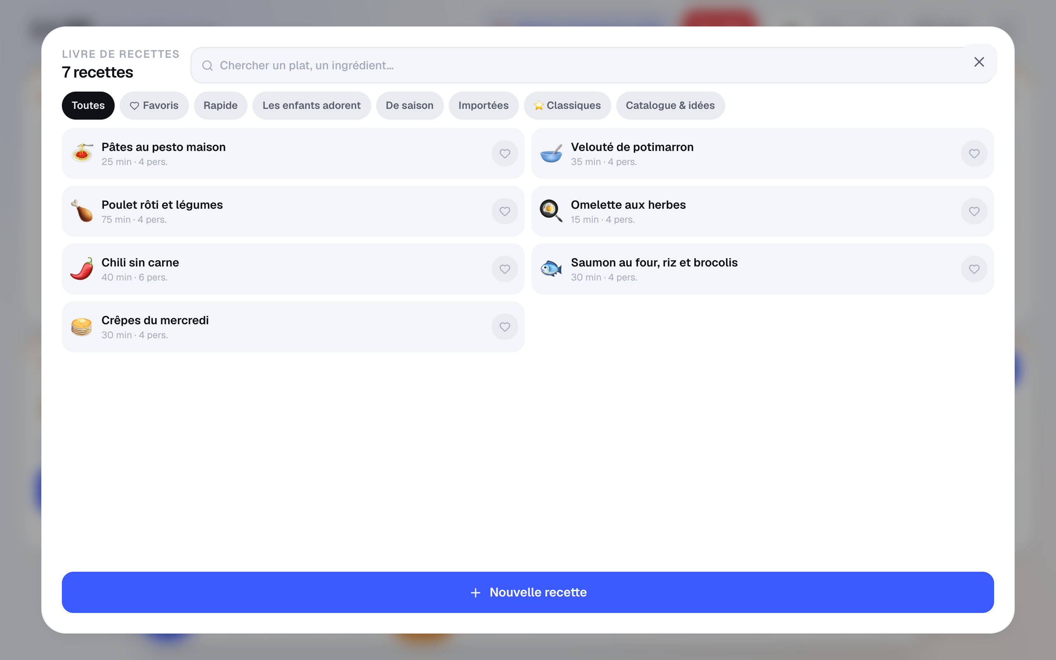Click the chicken drumstick icon
This screenshot has height=660, width=1056.
(x=82, y=211)
